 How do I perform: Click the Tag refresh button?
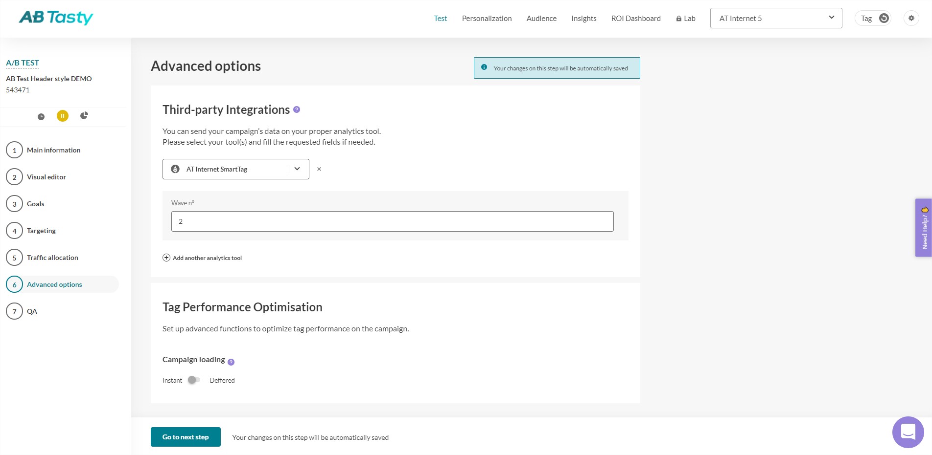pyautogui.click(x=884, y=18)
